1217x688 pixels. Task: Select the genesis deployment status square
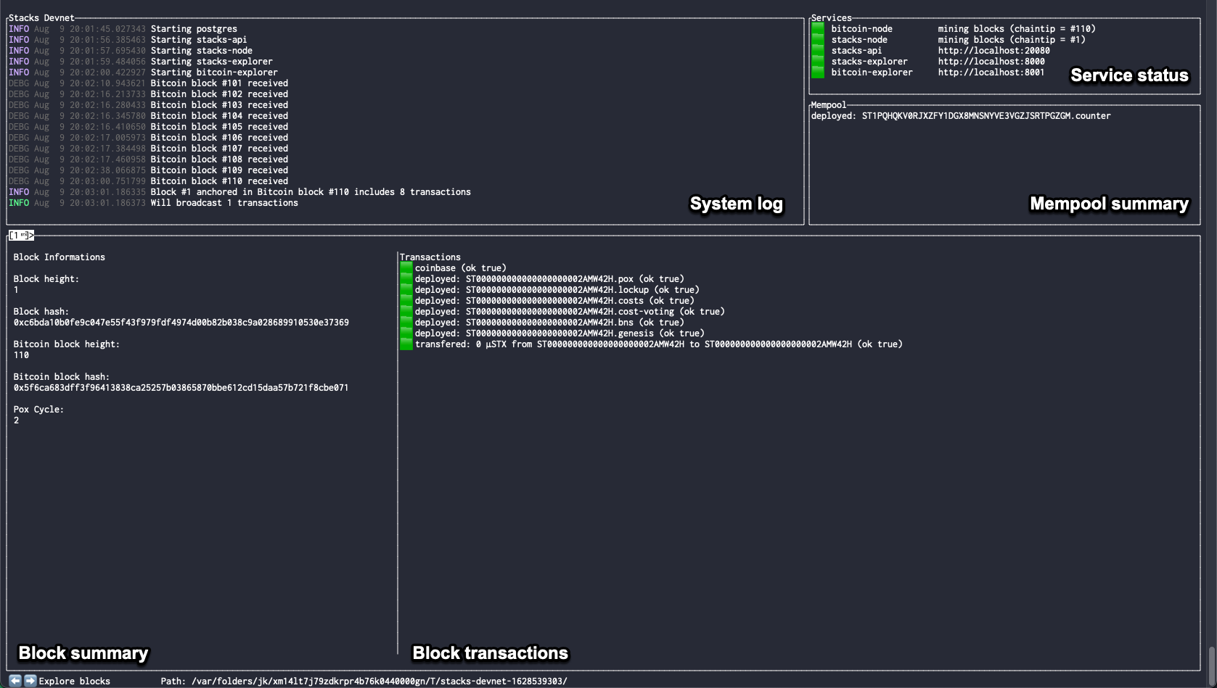click(406, 333)
